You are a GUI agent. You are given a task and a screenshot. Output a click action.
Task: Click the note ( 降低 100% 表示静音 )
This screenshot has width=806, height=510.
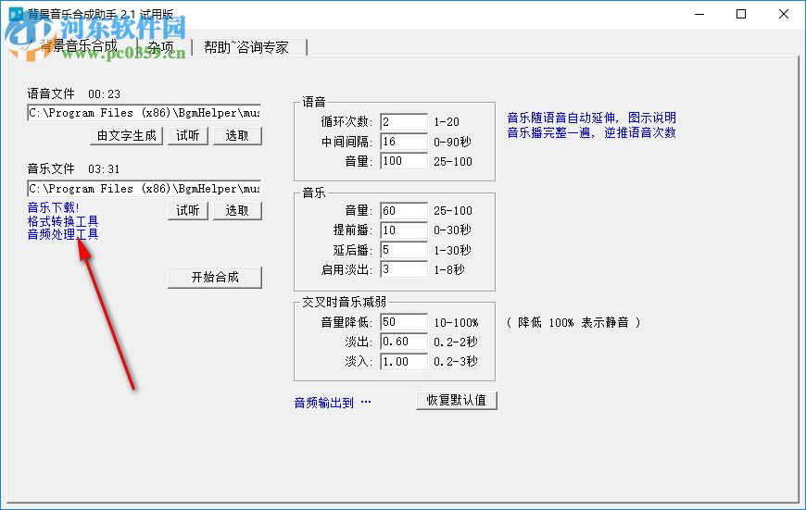pyautogui.click(x=573, y=322)
